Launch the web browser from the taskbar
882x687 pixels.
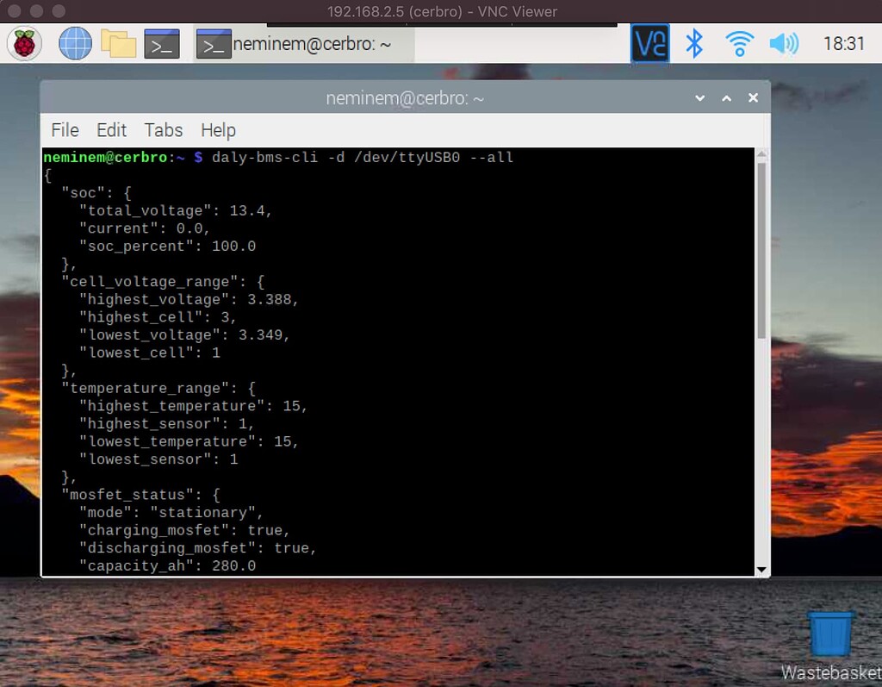tap(73, 42)
